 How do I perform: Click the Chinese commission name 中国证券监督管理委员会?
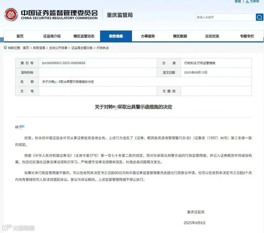(x=59, y=13)
